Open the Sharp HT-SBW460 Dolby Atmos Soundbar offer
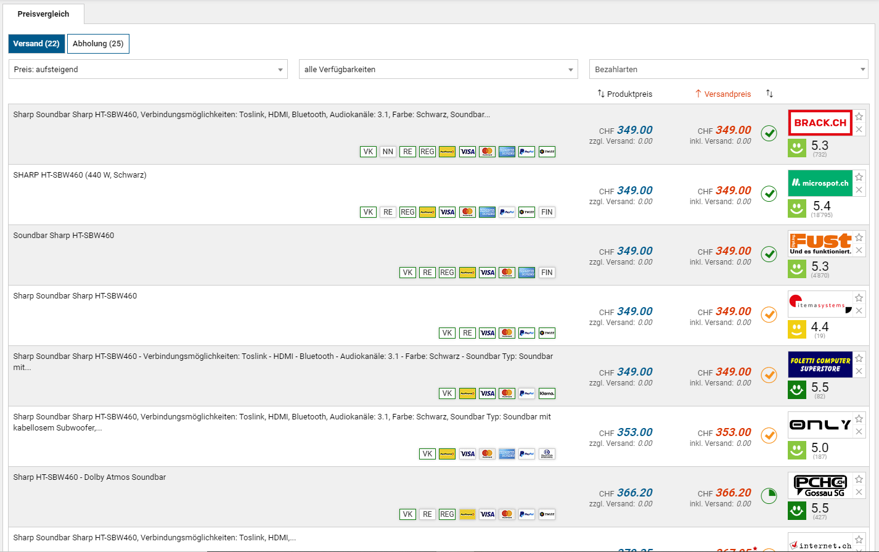This screenshot has height=552, width=879. pyautogui.click(x=89, y=477)
